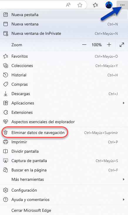Increase zoom with the plus button

109,45
